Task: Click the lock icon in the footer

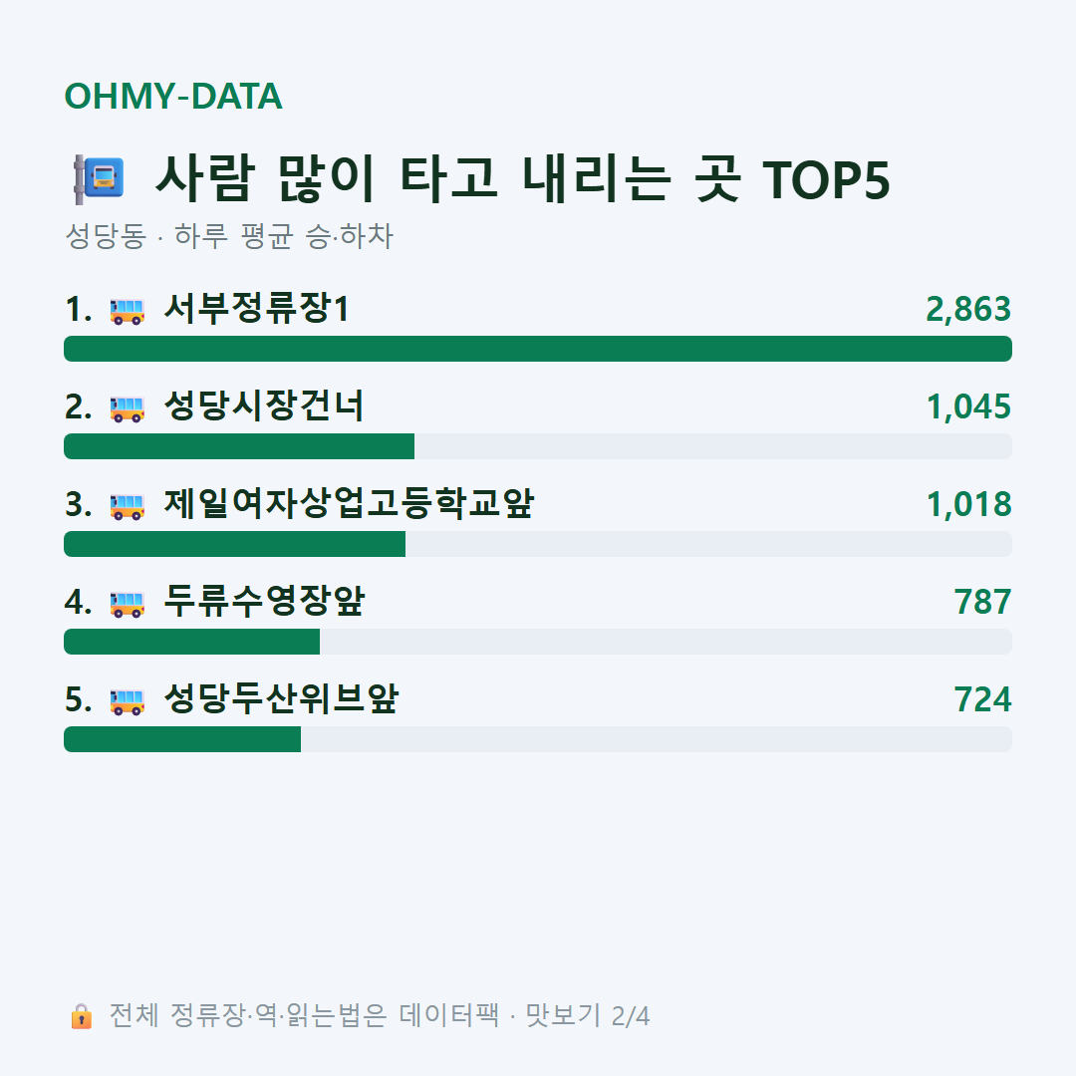Action: (81, 1015)
